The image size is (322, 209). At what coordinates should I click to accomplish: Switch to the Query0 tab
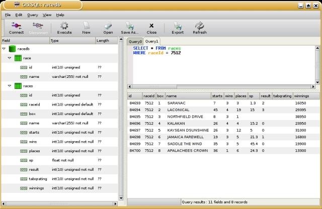point(135,41)
